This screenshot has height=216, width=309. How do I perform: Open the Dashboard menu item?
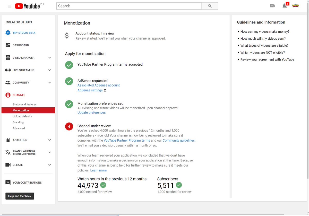pyautogui.click(x=21, y=45)
